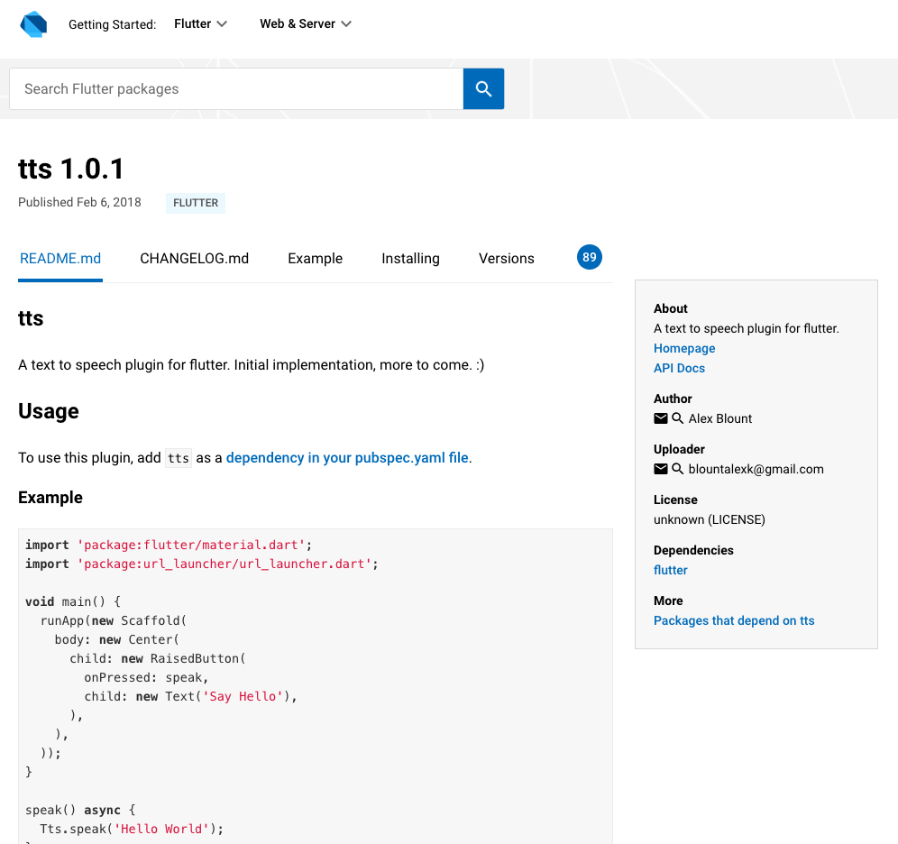Click the 'Usage' heading
Screen dimensions: 898x844
pos(49,411)
